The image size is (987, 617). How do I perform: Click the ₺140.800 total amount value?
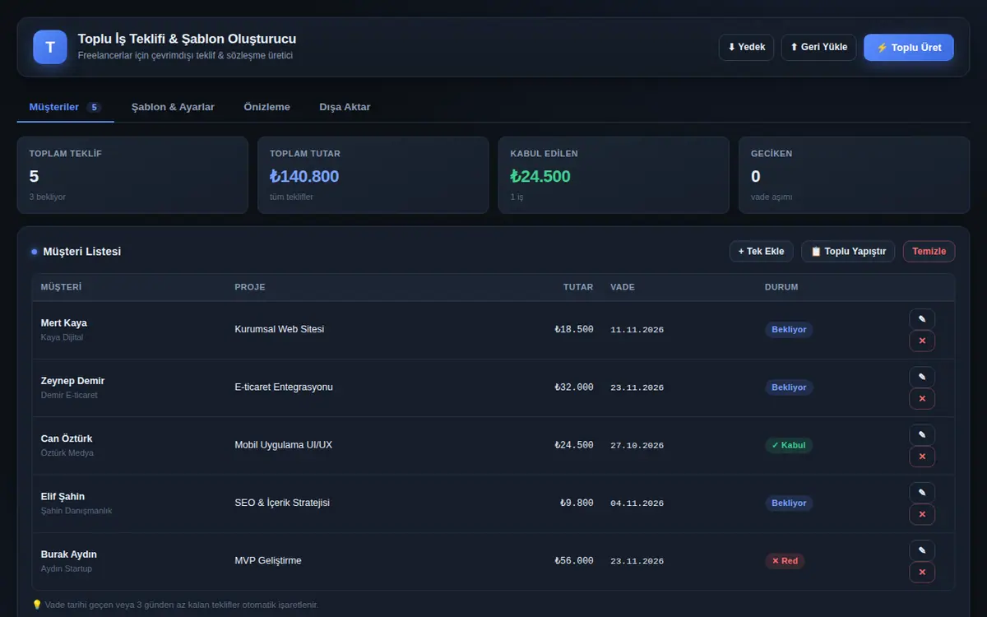click(x=304, y=176)
